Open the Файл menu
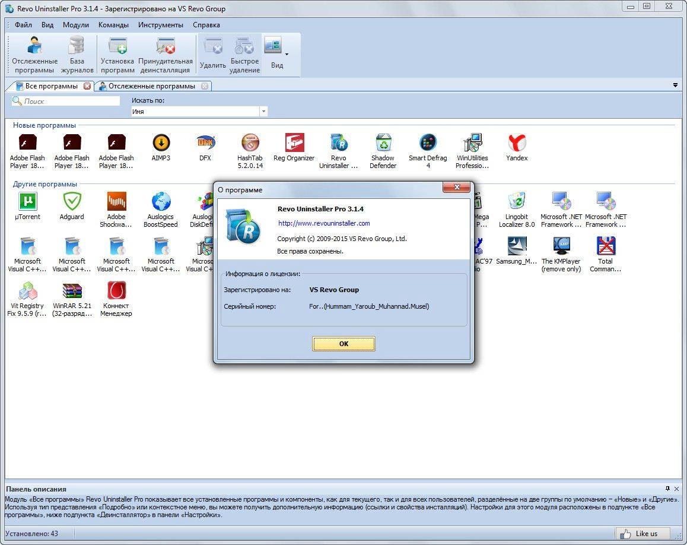 click(x=23, y=25)
